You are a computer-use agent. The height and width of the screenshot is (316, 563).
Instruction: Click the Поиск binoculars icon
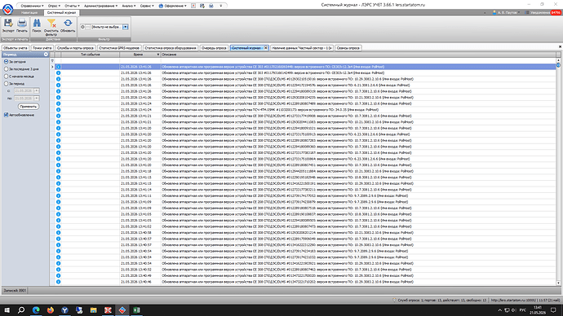coord(37,24)
